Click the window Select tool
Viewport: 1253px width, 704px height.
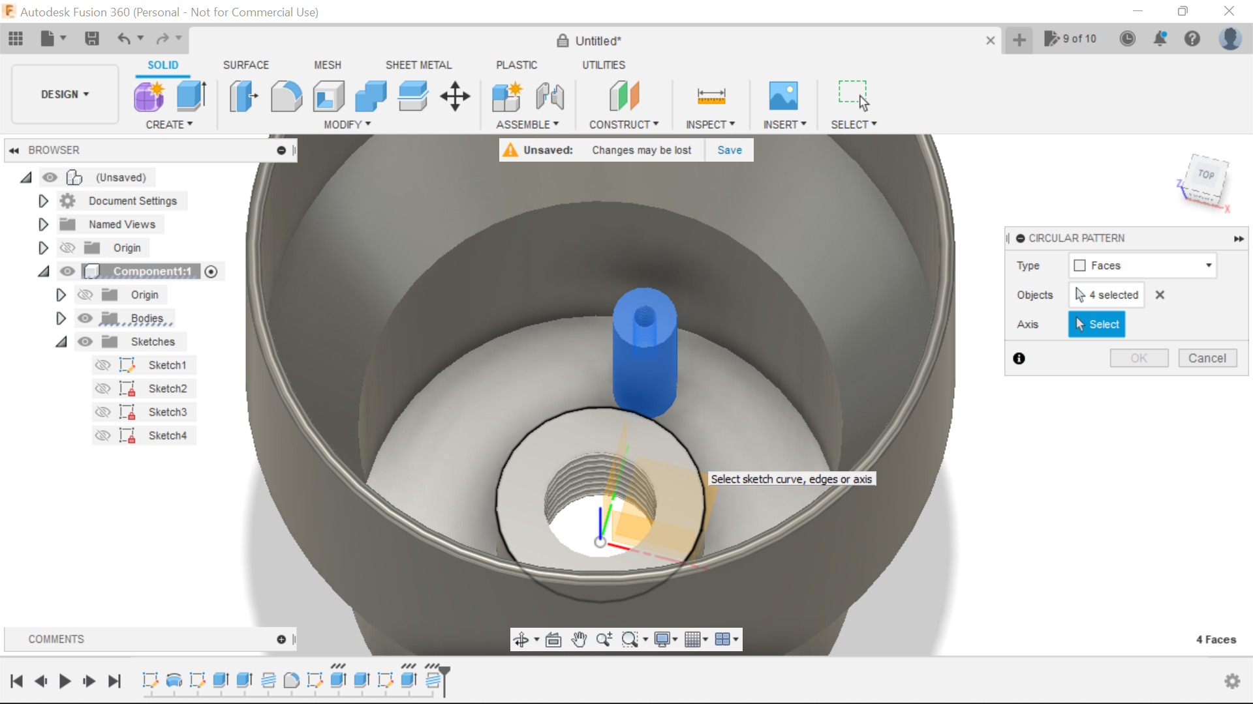tap(854, 96)
